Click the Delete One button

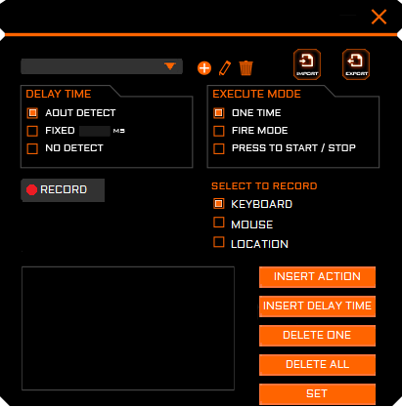coord(317,336)
